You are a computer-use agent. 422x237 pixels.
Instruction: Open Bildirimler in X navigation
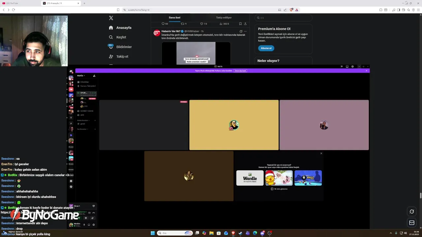coord(120,47)
